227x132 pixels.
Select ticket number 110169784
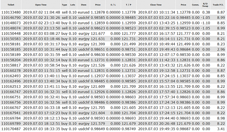[x=11, y=118]
